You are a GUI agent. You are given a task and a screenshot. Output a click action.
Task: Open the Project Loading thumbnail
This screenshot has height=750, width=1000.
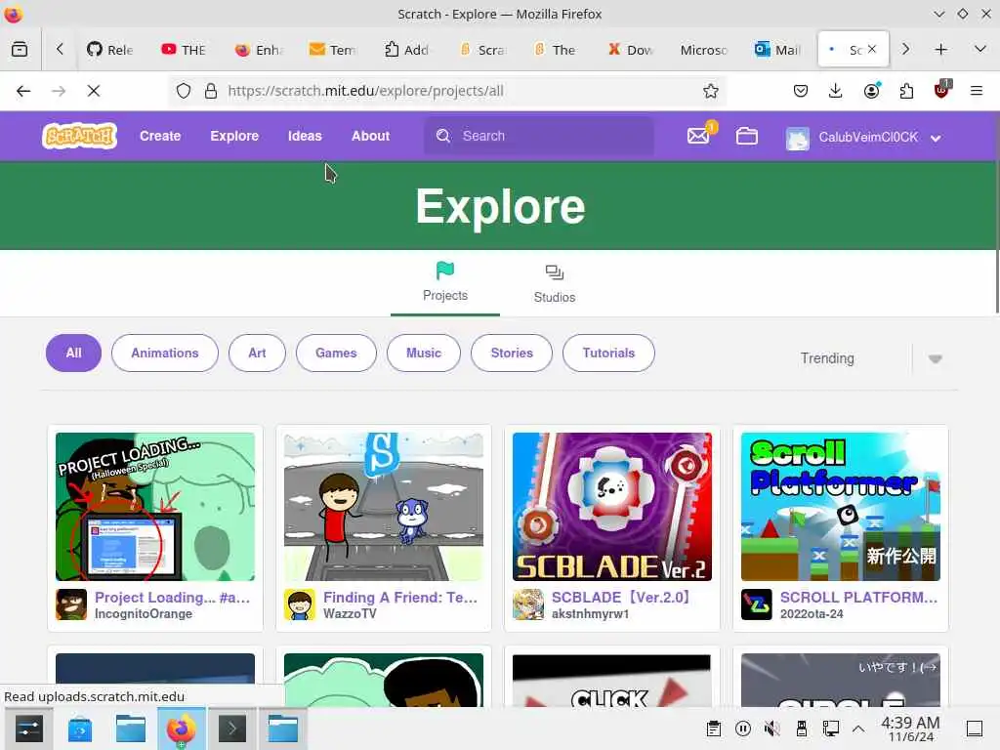click(x=155, y=507)
